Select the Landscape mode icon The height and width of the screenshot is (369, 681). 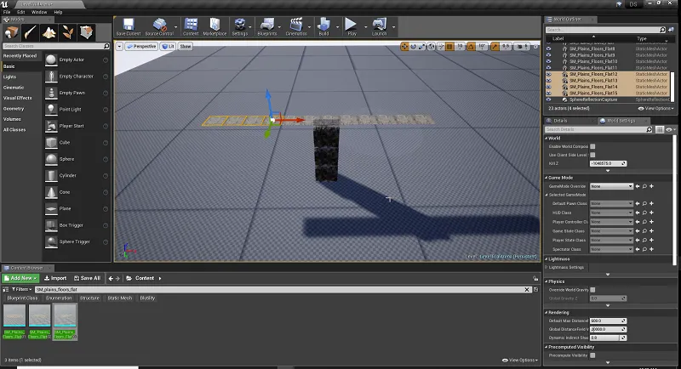pos(49,32)
